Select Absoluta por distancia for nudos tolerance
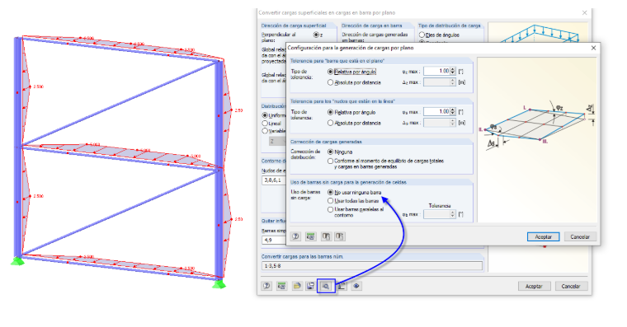The width and height of the screenshot is (627, 327). coord(330,123)
